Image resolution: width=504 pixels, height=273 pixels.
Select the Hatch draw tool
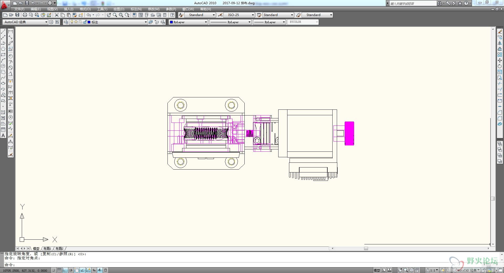(x=3, y=112)
